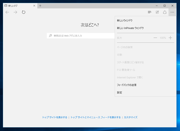Maximize the Edge window
The height and width of the screenshot is (131, 180).
164,6
